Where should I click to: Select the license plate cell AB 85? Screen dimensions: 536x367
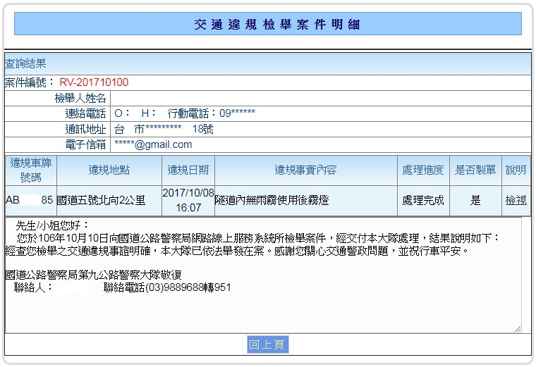pyautogui.click(x=31, y=200)
